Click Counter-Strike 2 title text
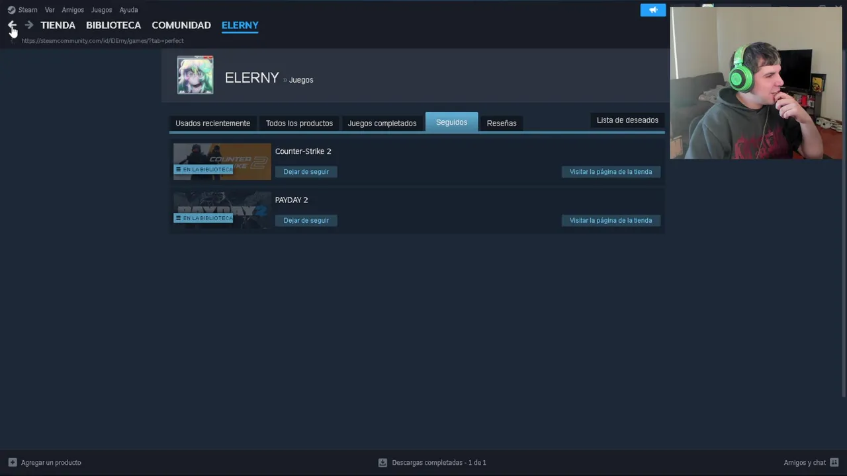Viewport: 847px width, 476px height. tap(303, 151)
